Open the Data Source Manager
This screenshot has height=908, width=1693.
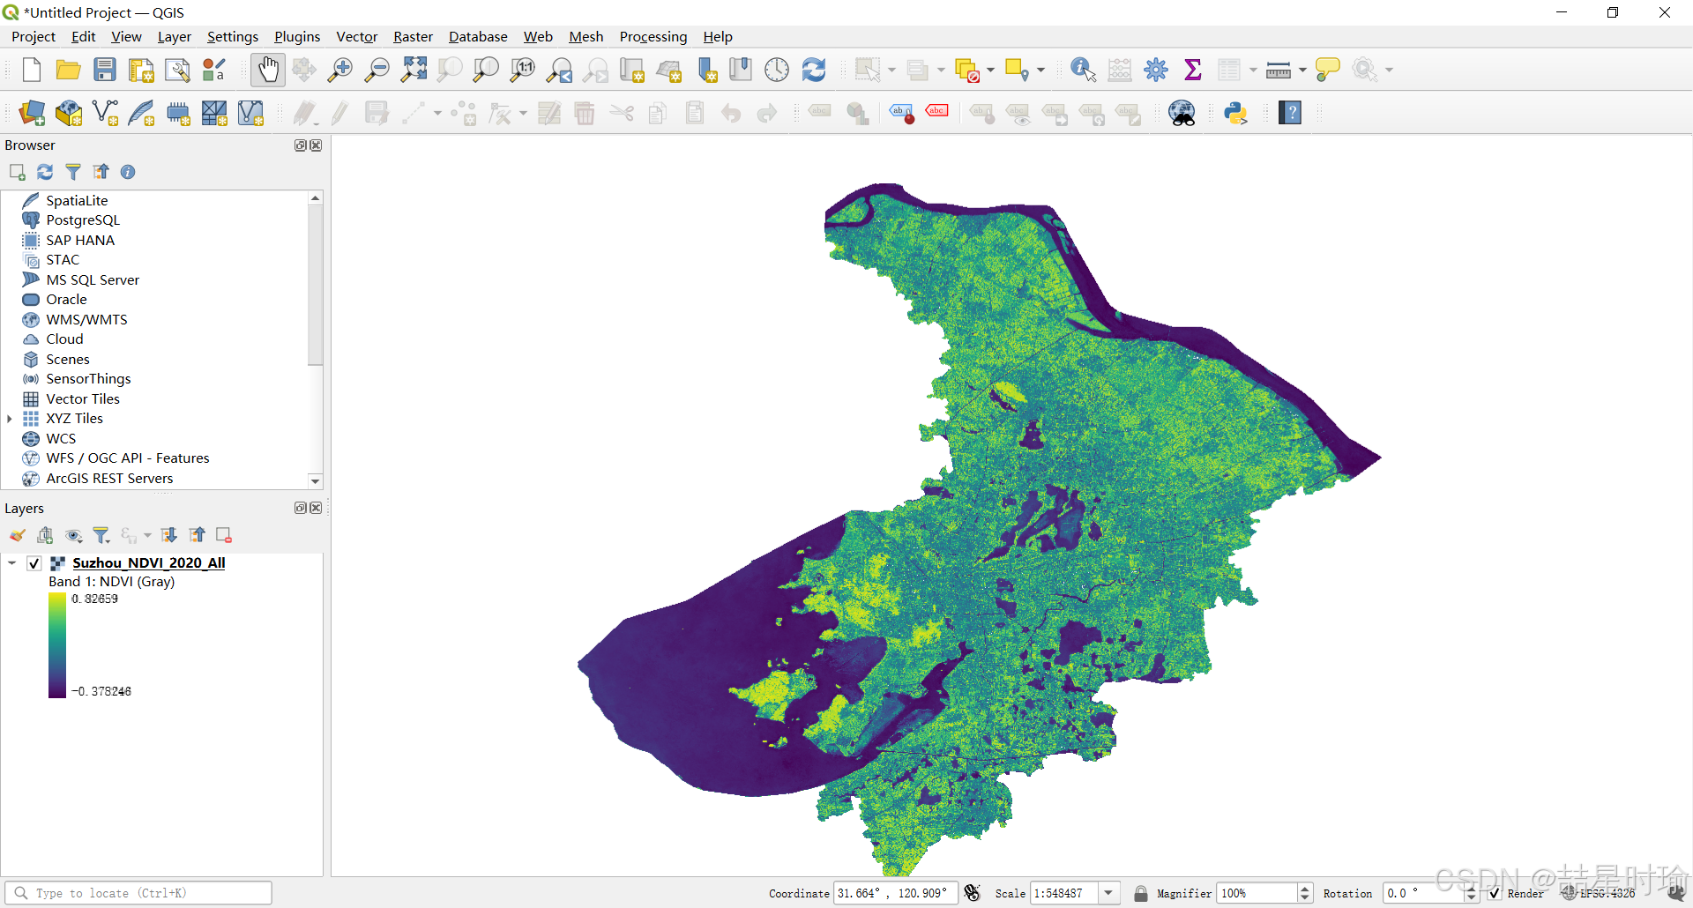tap(32, 113)
